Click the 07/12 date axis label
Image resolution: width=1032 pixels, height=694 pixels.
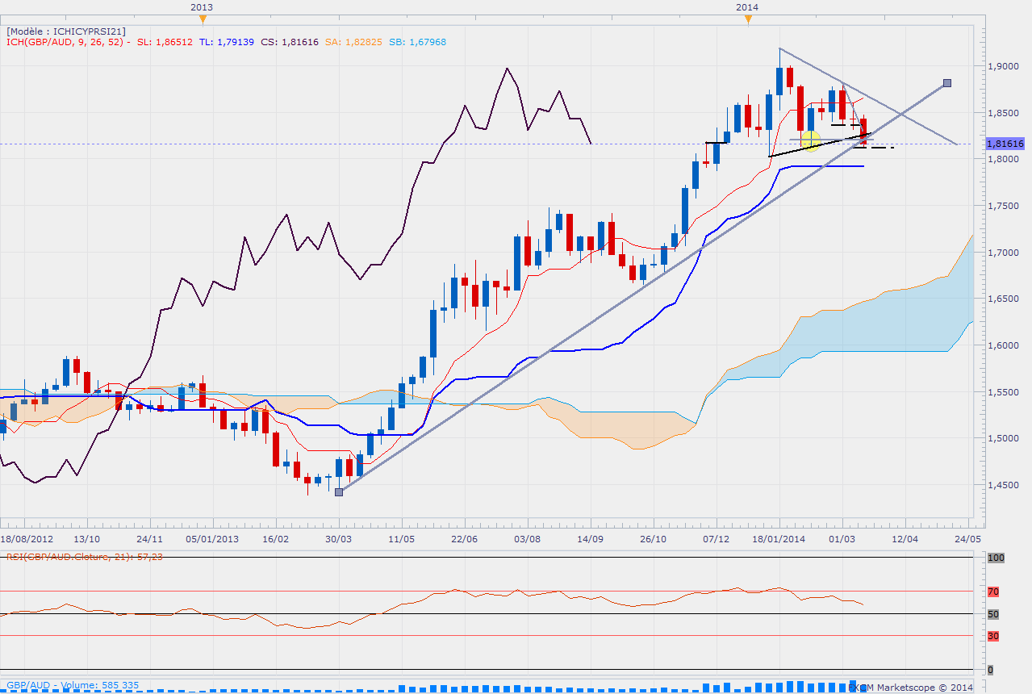click(717, 537)
